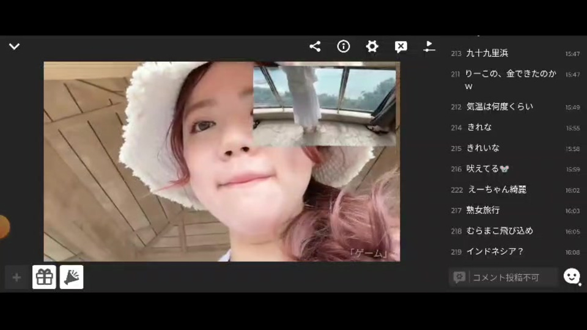Select comment インドネシア？

[x=494, y=251]
